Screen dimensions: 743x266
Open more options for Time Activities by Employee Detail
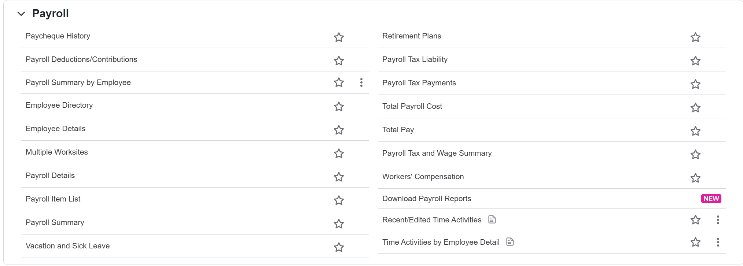[x=718, y=242]
